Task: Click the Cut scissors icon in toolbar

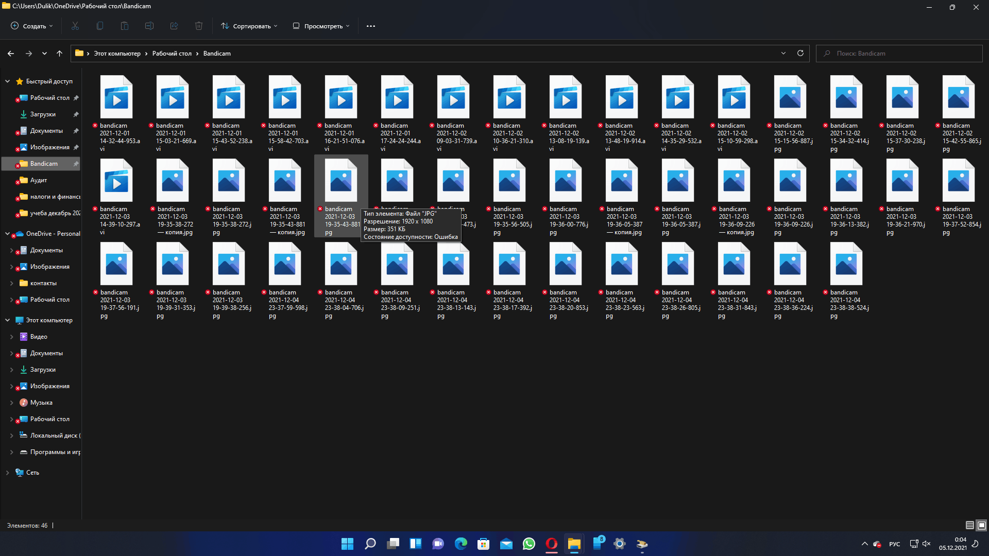Action: click(75, 26)
